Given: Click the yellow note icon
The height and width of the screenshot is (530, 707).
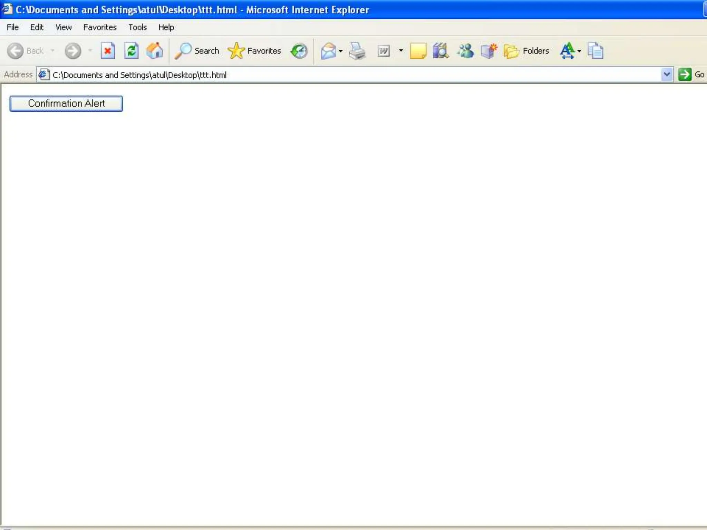Looking at the screenshot, I should coord(418,51).
